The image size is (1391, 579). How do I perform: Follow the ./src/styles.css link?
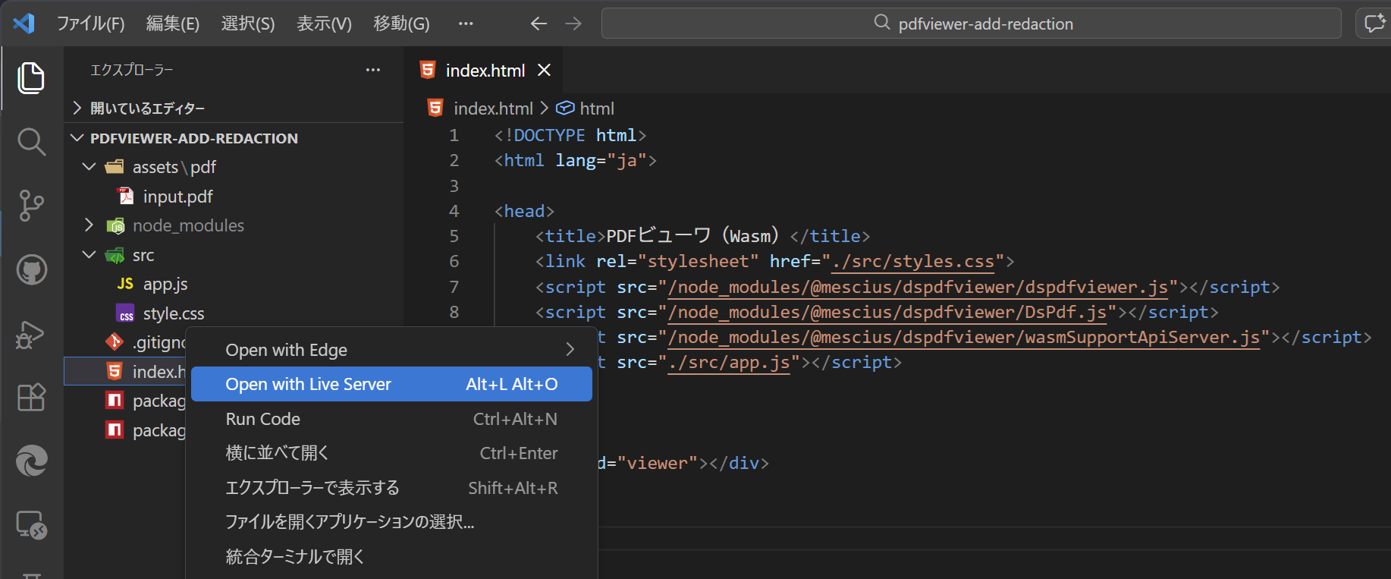912,261
